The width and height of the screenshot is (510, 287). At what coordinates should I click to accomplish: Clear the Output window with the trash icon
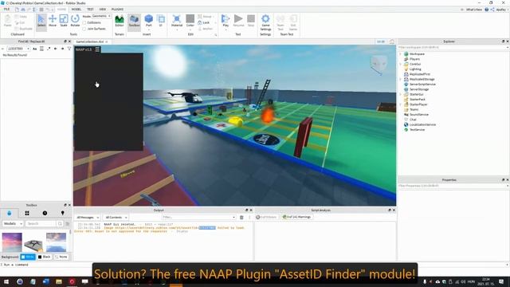tap(241, 218)
